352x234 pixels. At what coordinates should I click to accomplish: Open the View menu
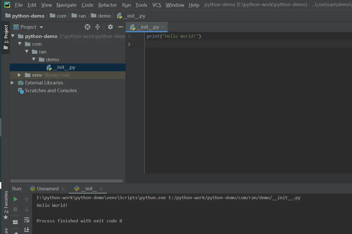(x=47, y=5)
